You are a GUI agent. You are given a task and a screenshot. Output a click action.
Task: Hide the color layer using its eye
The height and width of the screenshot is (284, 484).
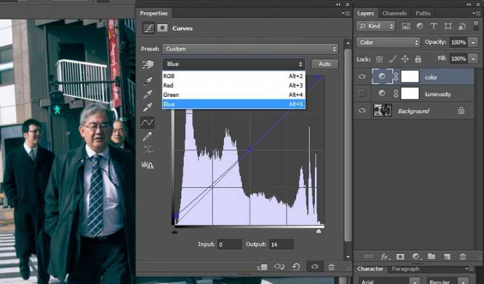[362, 77]
